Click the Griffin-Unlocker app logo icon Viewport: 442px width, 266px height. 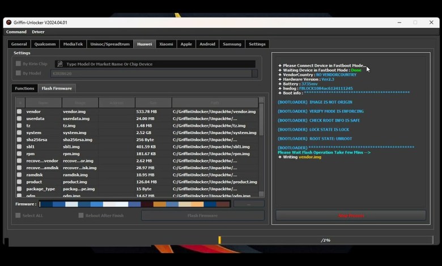pyautogui.click(x=8, y=23)
